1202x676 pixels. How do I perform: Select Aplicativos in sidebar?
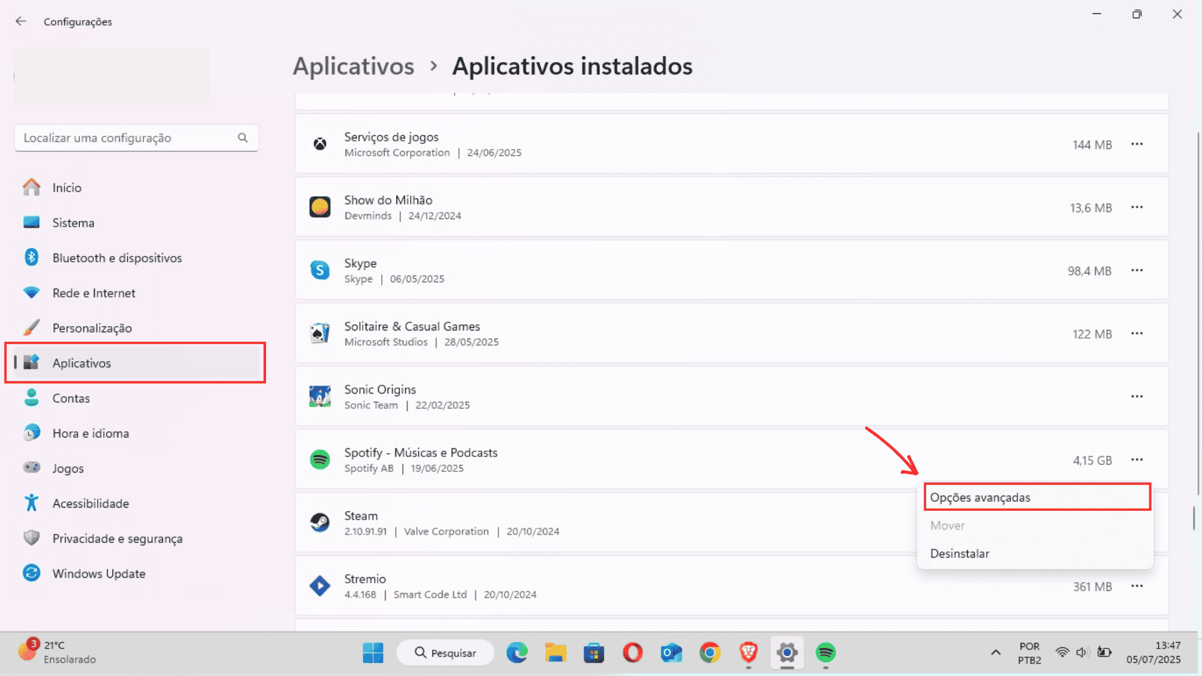pyautogui.click(x=136, y=363)
